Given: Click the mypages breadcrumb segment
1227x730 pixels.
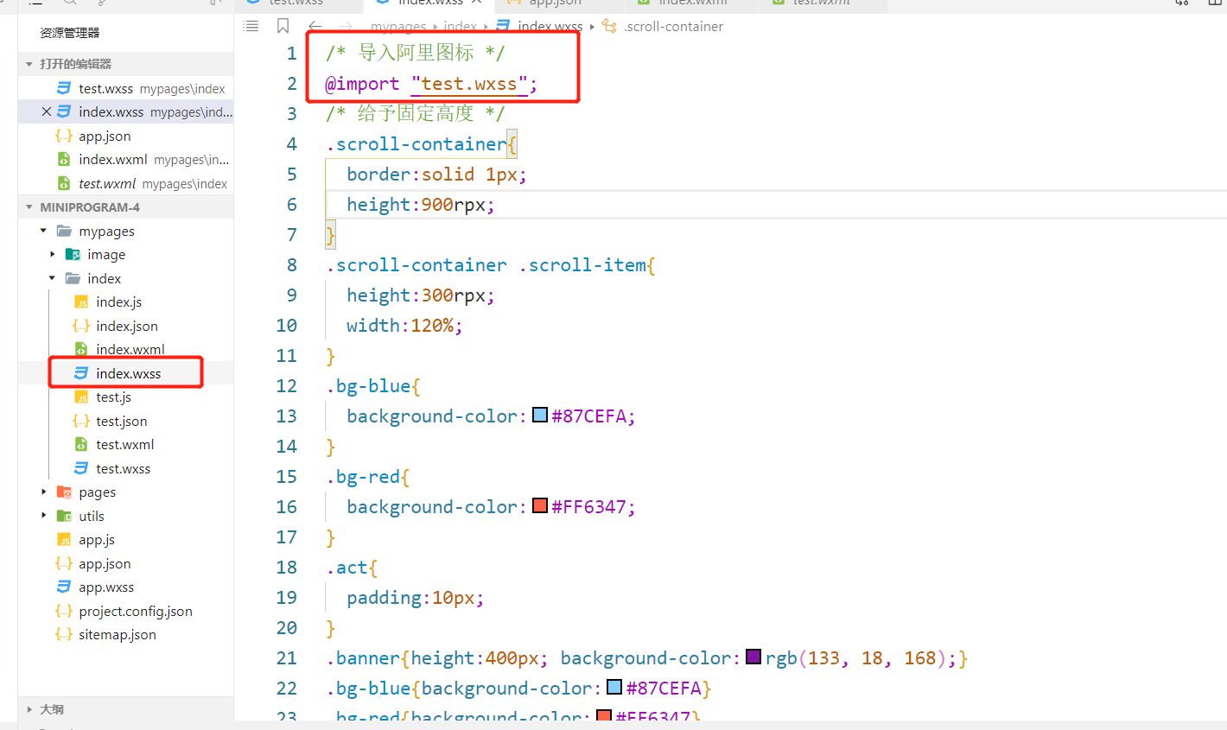Looking at the screenshot, I should click(398, 27).
